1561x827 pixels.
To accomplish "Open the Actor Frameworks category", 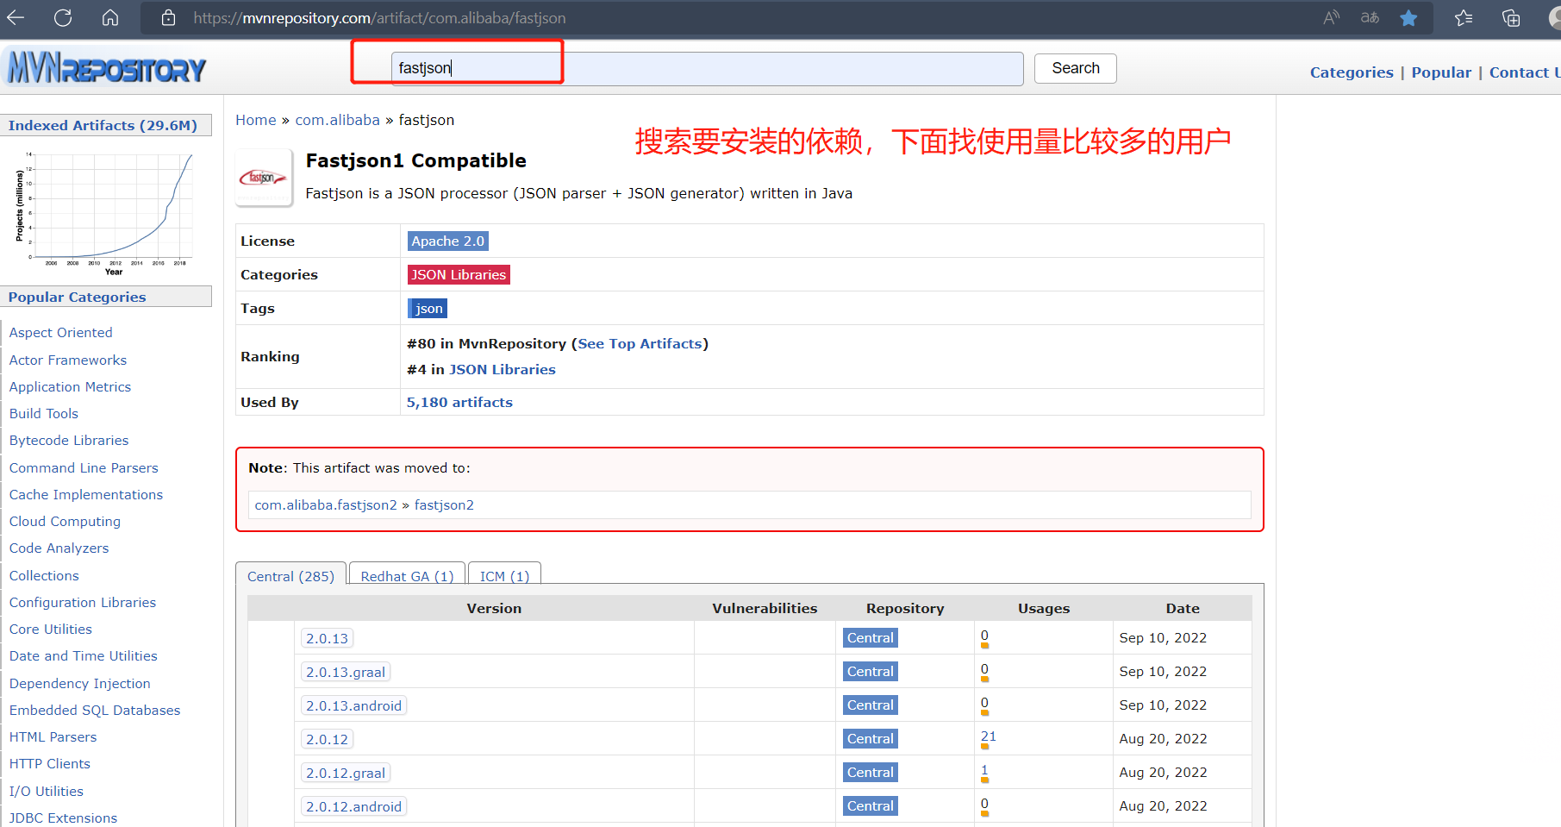I will point(68,360).
